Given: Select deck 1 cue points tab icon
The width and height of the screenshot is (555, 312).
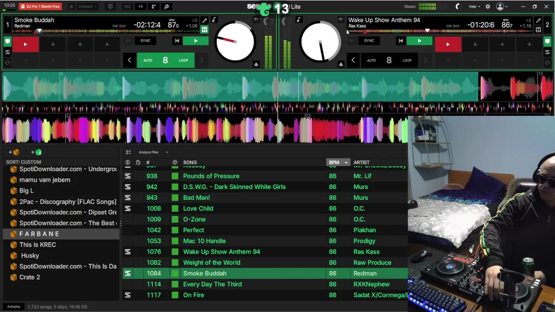Looking at the screenshot, I should point(7,42).
